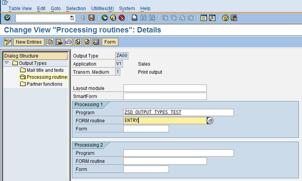Save using the floppy disk icon
Screen dimensions: 302x181
click(x=91, y=18)
